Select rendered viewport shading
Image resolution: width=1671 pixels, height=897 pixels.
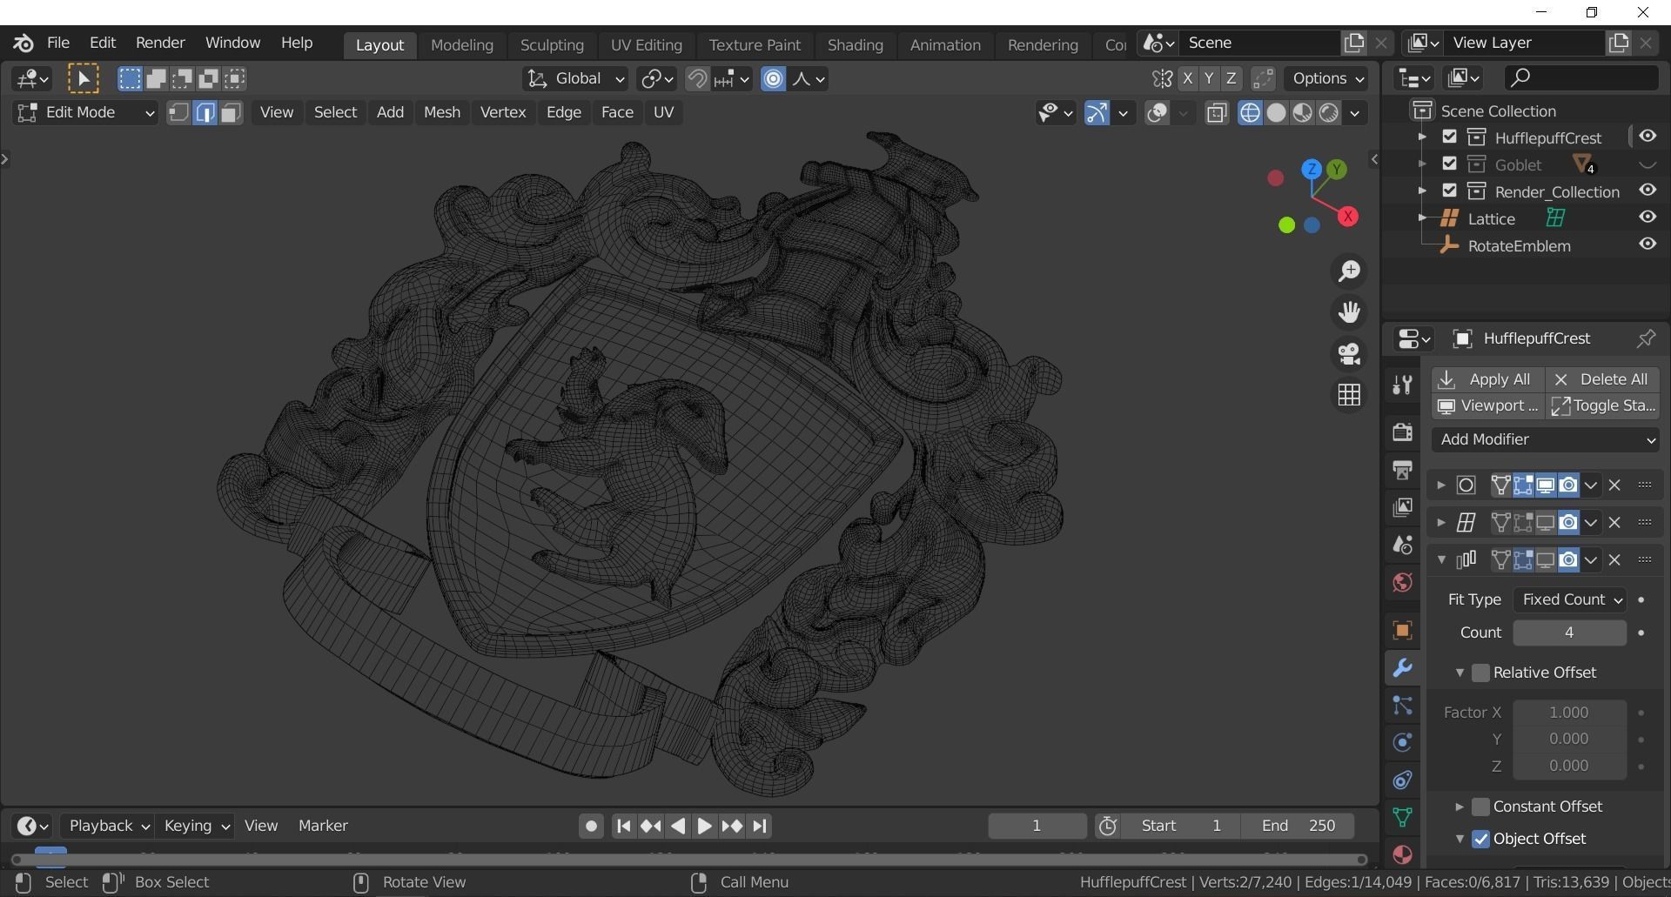(1328, 113)
